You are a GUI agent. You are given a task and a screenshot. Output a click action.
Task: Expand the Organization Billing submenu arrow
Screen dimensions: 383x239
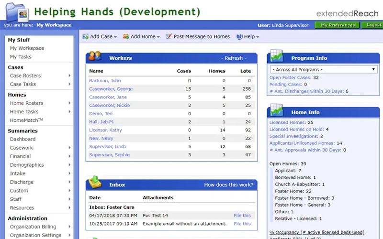tap(69, 227)
